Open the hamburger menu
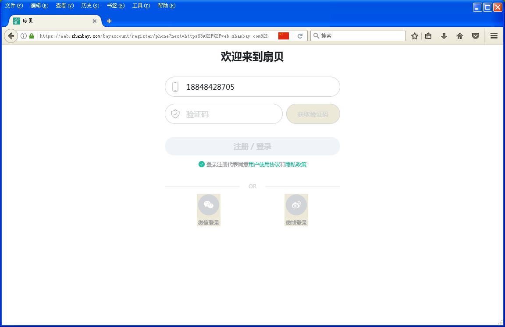Image resolution: width=505 pixels, height=327 pixels. (x=494, y=36)
